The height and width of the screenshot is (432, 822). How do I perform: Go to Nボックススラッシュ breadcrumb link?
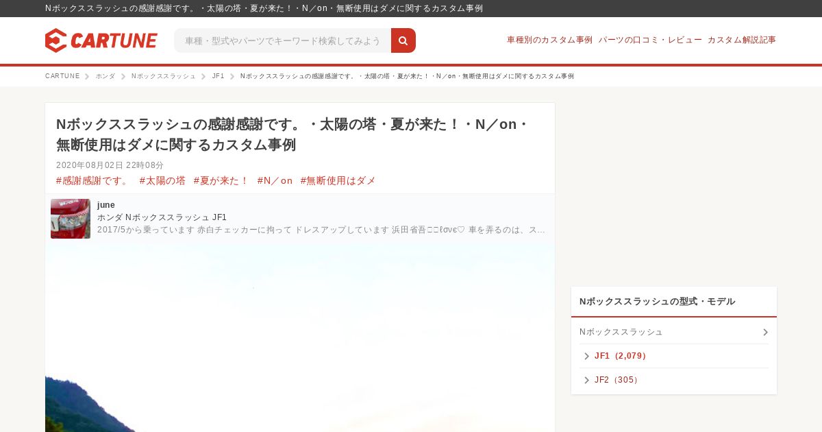coord(164,76)
